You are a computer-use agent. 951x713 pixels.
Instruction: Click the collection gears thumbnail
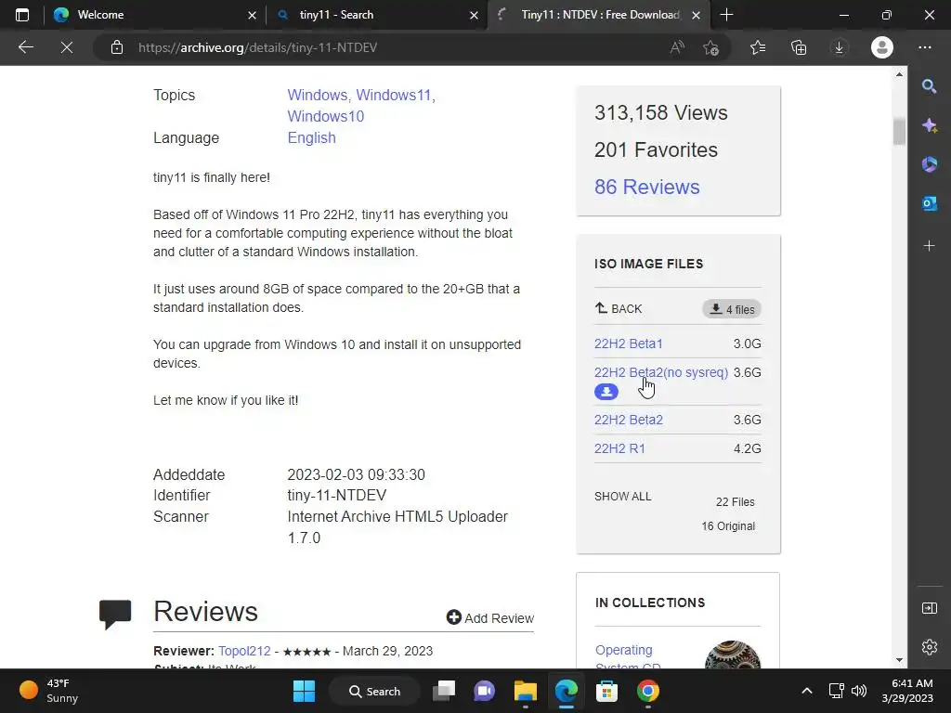(x=733, y=655)
